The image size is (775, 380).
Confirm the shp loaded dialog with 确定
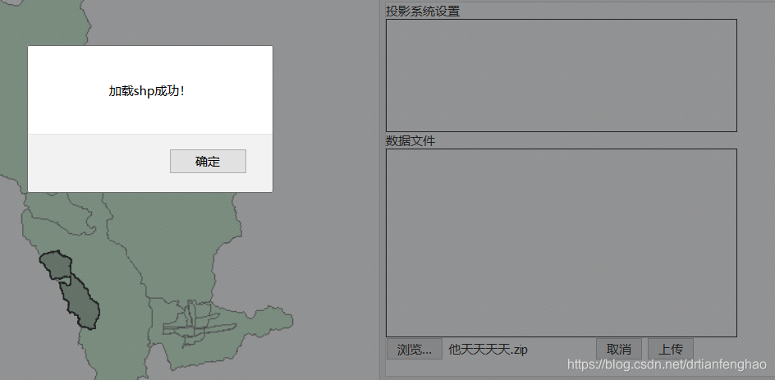tap(208, 162)
